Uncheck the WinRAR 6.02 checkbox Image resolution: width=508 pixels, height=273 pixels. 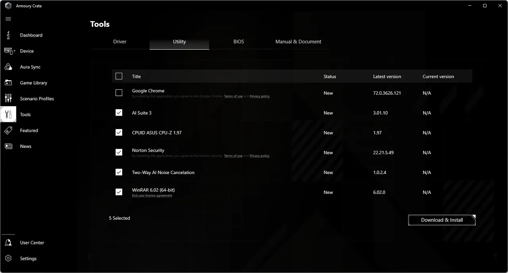119,192
